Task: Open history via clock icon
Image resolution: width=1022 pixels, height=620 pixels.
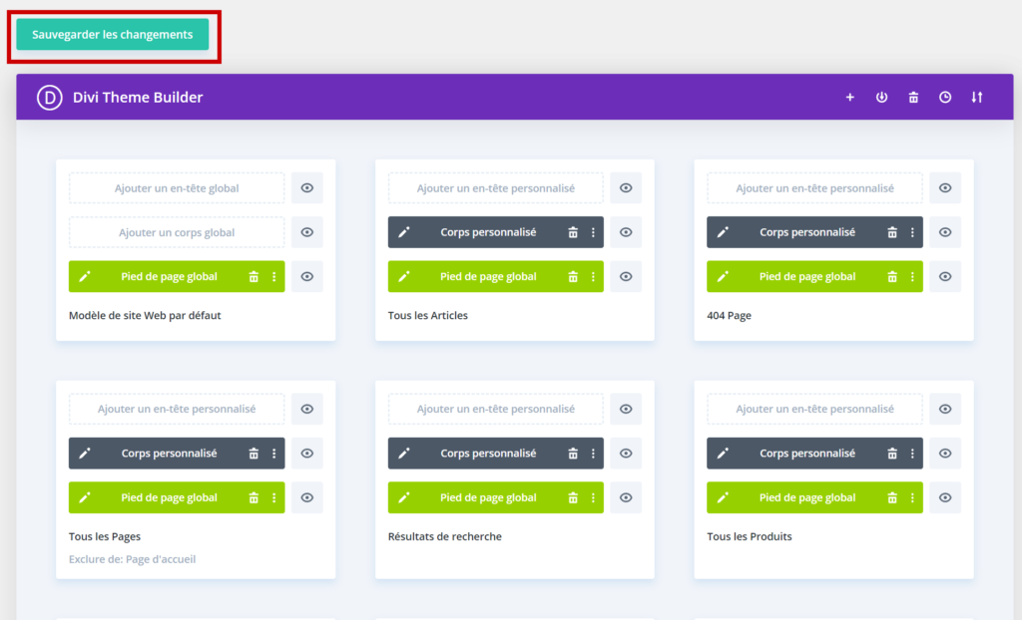Action: pos(945,97)
